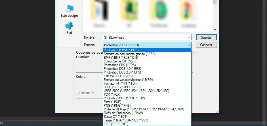Select Pixar (*.PXR) format
This screenshot has width=267, height=126.
147,102
